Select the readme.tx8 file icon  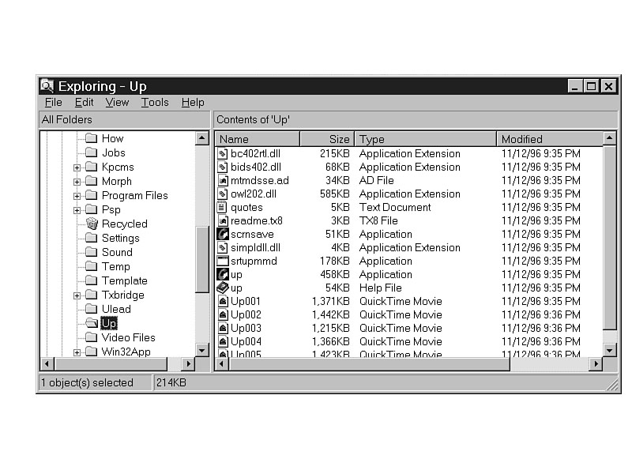point(223,220)
